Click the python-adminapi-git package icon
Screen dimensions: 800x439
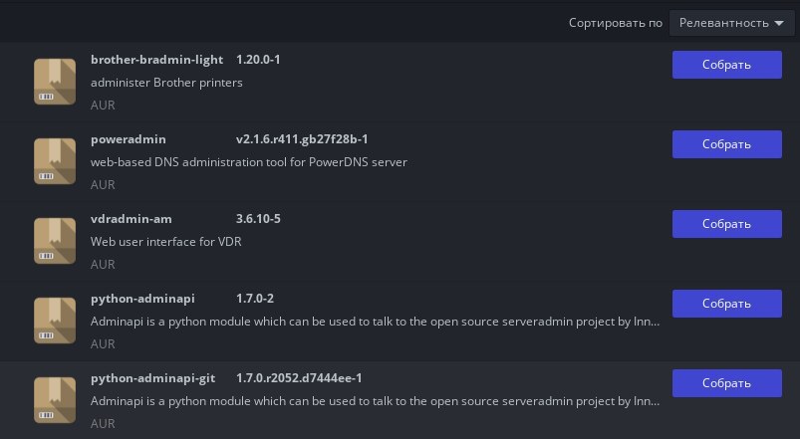(x=55, y=400)
